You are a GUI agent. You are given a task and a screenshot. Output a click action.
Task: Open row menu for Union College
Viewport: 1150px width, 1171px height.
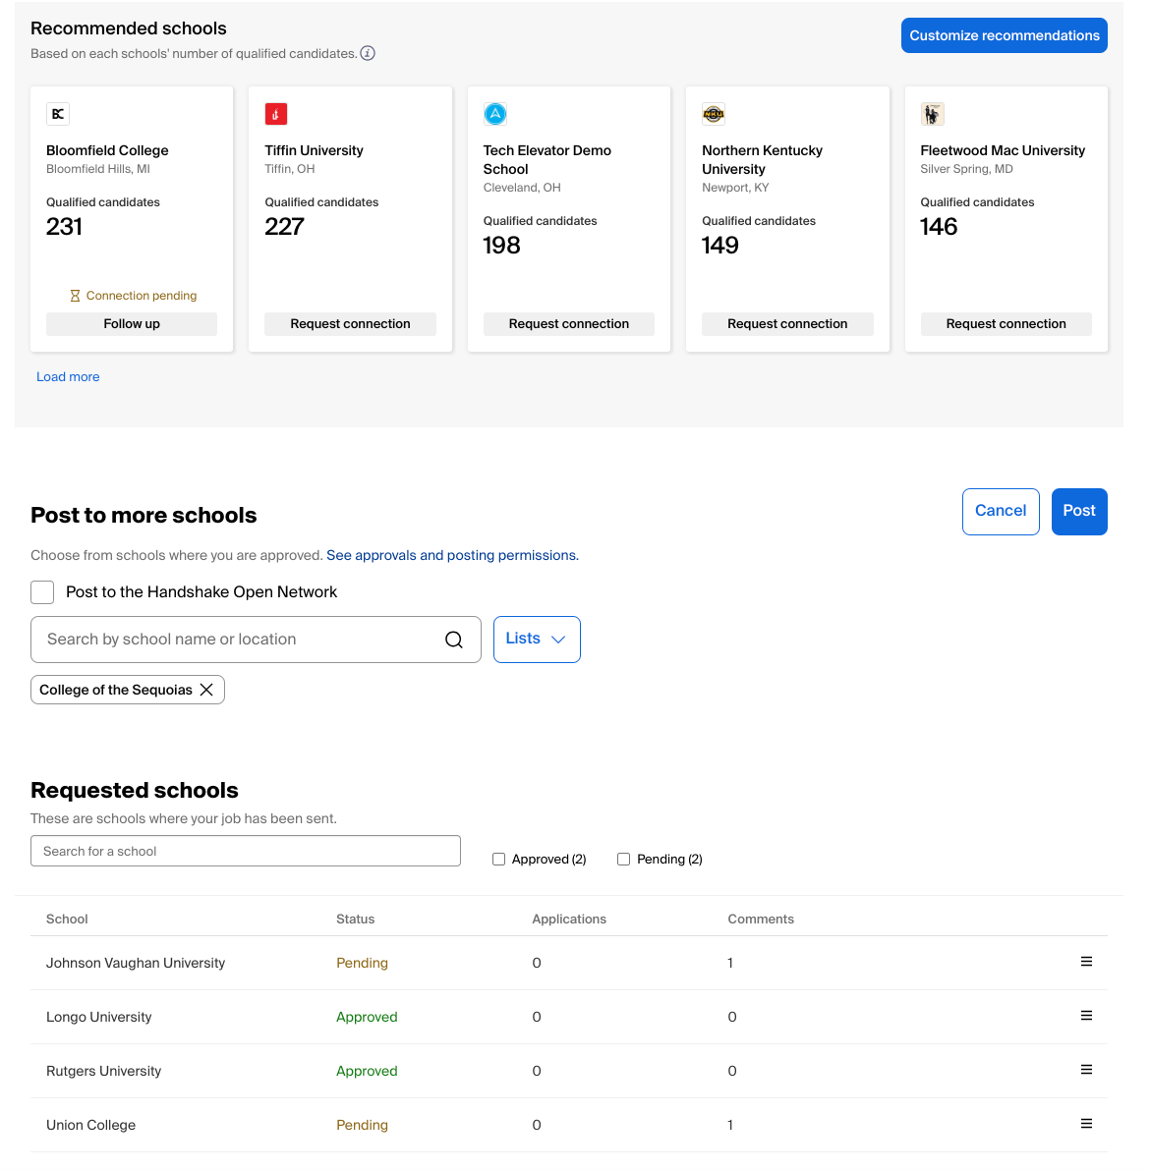(1086, 1124)
